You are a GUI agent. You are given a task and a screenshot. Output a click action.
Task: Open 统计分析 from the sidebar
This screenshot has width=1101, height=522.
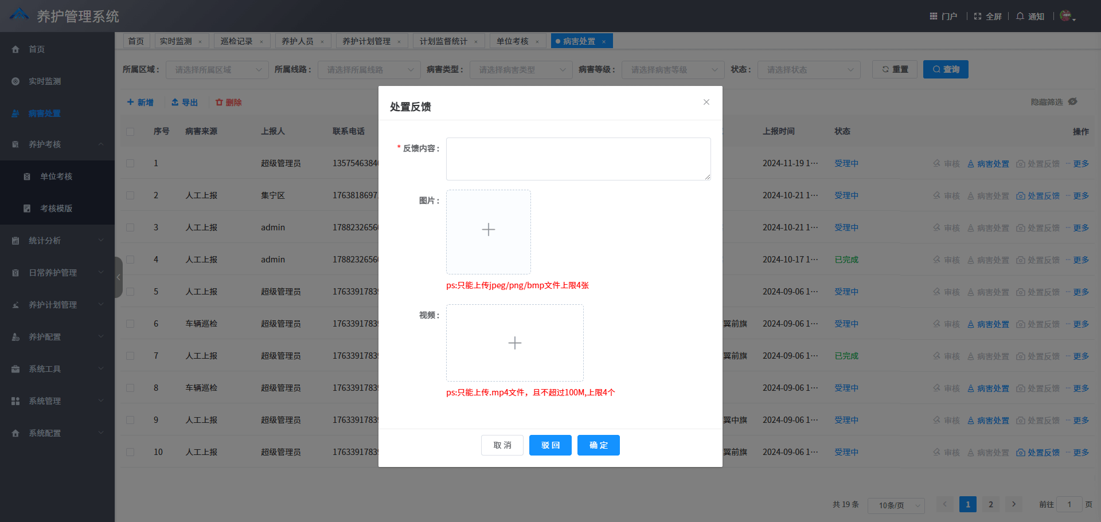[x=46, y=240]
